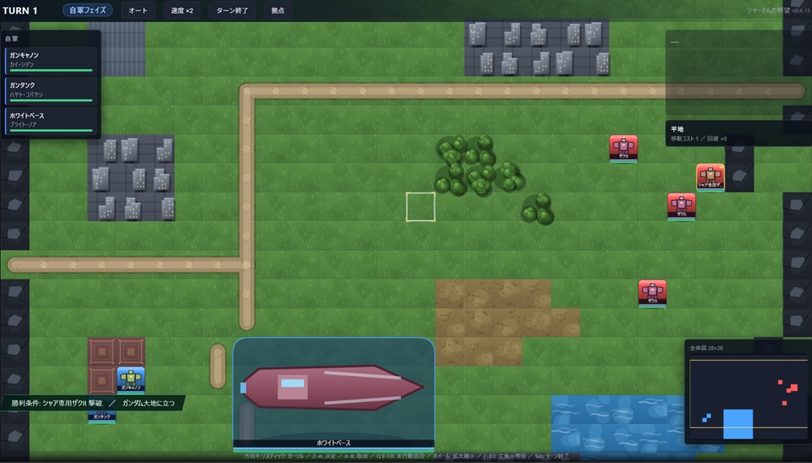Open the 拠点 base menu
This screenshot has width=812, height=463.
pos(278,11)
